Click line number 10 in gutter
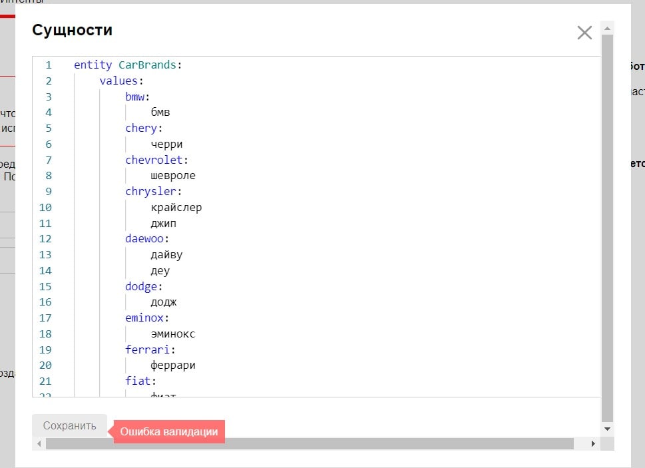Screen dimensions: 645x468 45,207
